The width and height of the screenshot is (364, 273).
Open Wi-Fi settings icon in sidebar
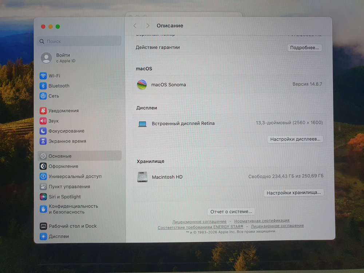43,76
